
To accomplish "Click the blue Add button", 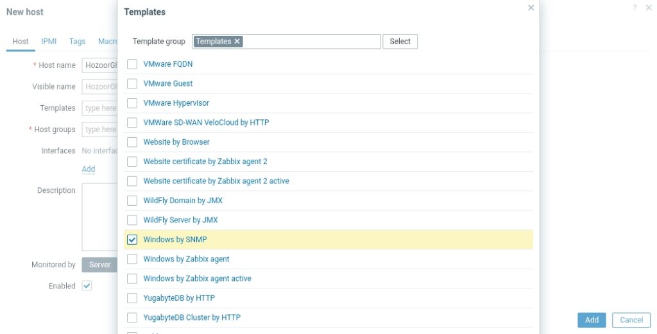I will 592,320.
